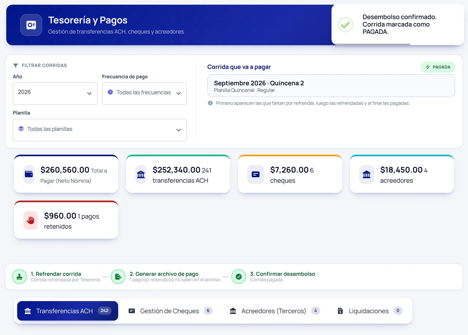This screenshot has width=468, height=335.
Task: Click the PAGADA status badge
Action: click(438, 67)
